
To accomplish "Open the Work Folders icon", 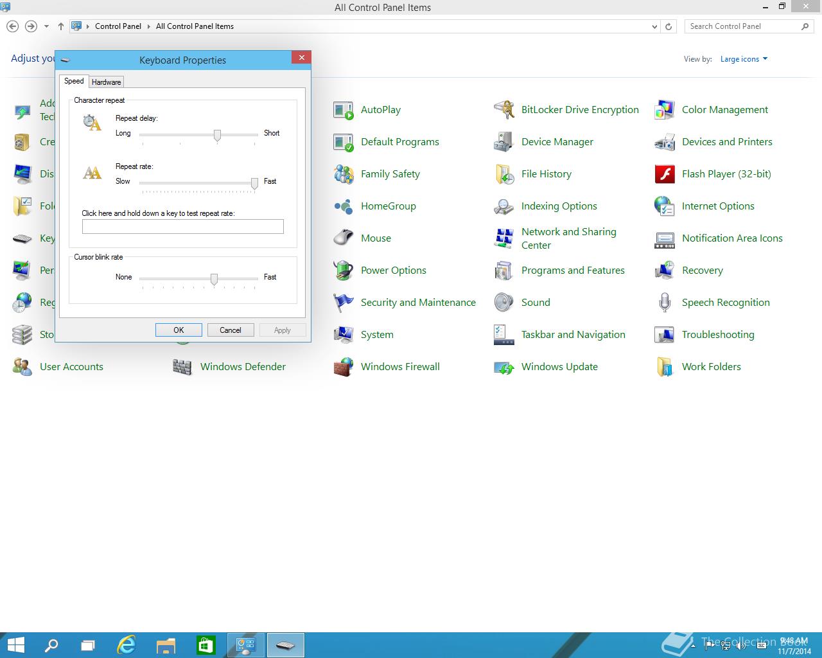I will (665, 367).
